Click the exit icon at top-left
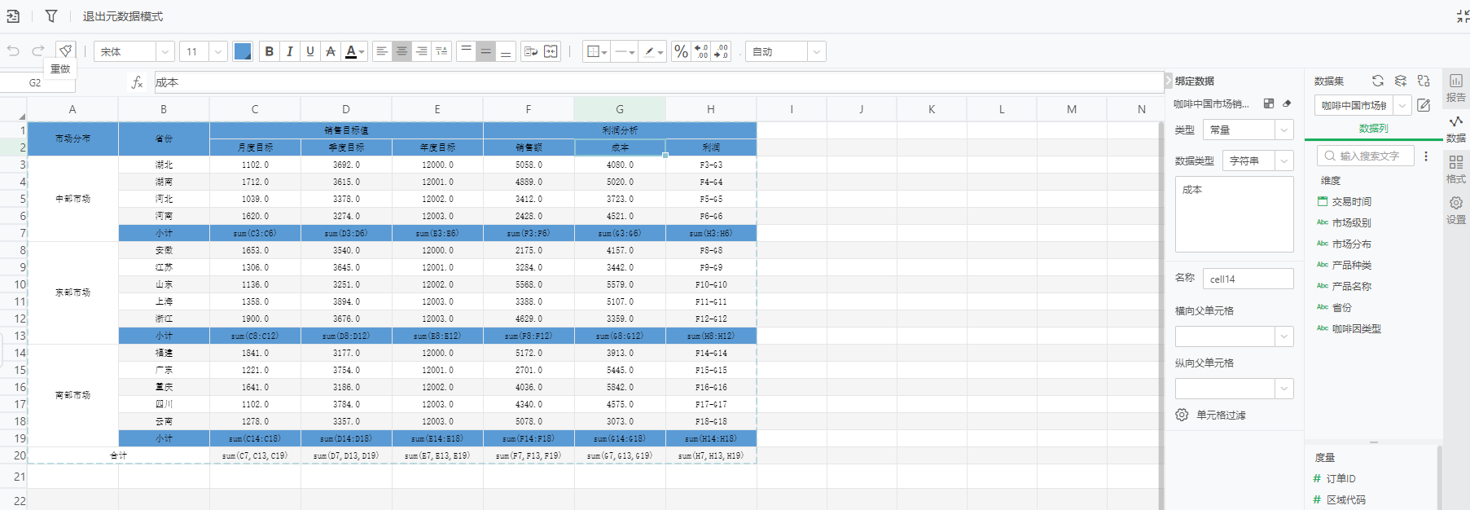This screenshot has width=1470, height=510. click(x=13, y=16)
